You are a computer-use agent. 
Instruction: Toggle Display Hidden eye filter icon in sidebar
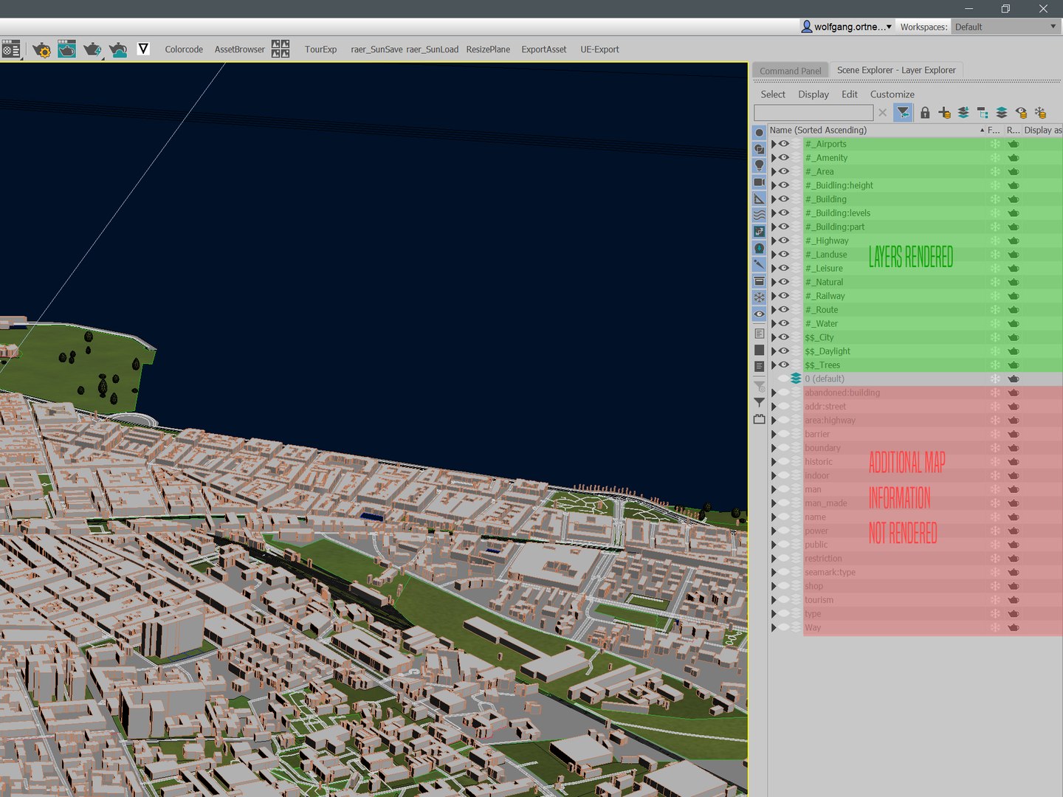pos(759,314)
